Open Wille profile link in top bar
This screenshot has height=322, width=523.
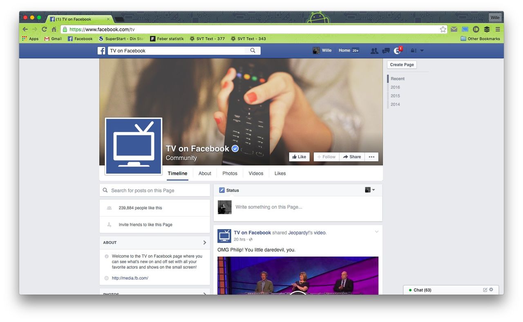click(x=322, y=51)
